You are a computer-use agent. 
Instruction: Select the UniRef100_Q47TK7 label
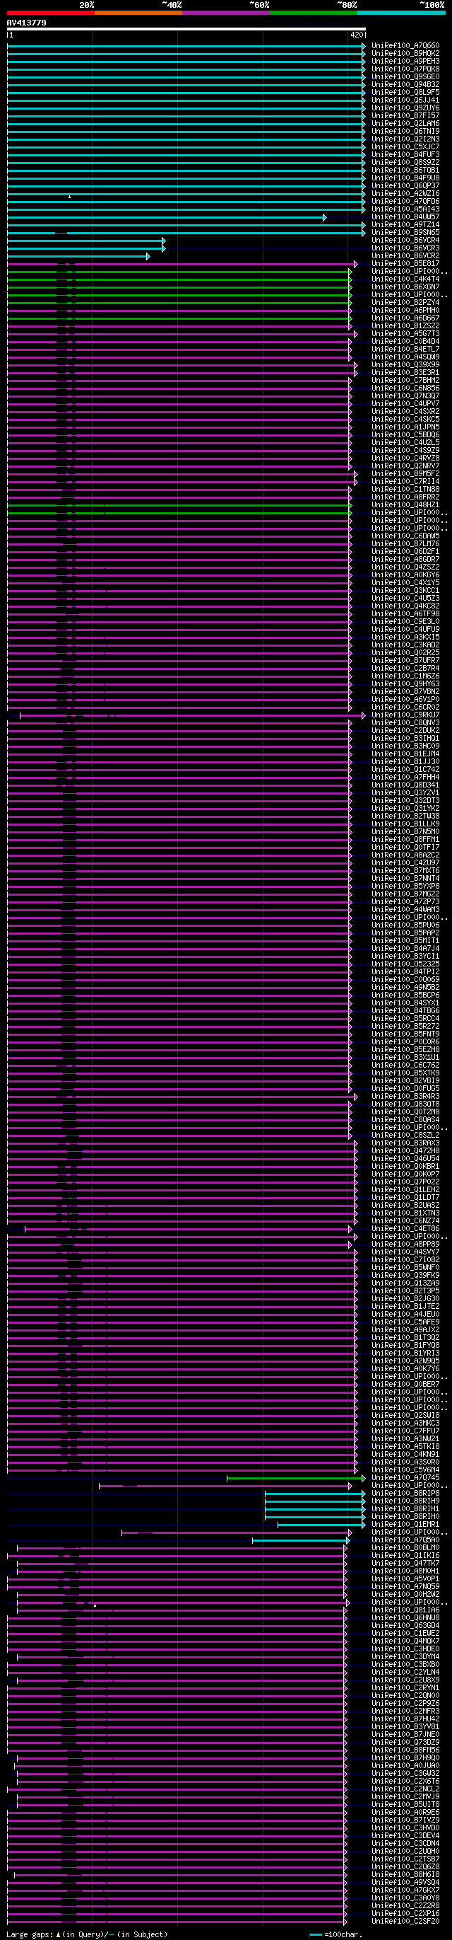405,1564
